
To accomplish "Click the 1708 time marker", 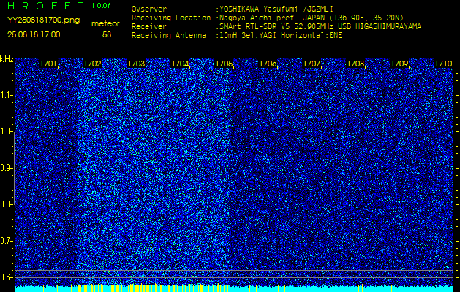I will point(355,64).
